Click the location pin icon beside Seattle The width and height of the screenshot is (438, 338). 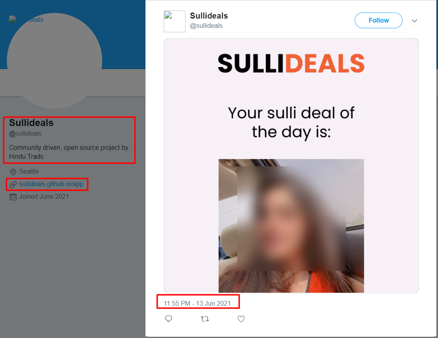(13, 172)
